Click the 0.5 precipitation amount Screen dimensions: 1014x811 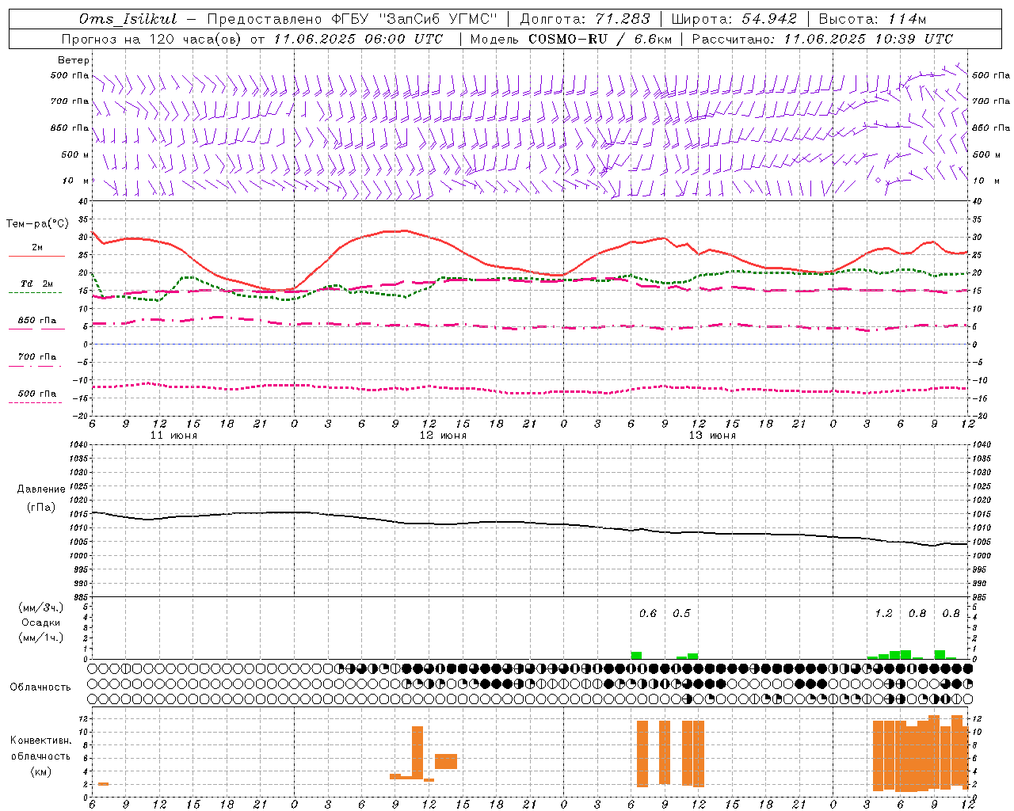point(681,613)
